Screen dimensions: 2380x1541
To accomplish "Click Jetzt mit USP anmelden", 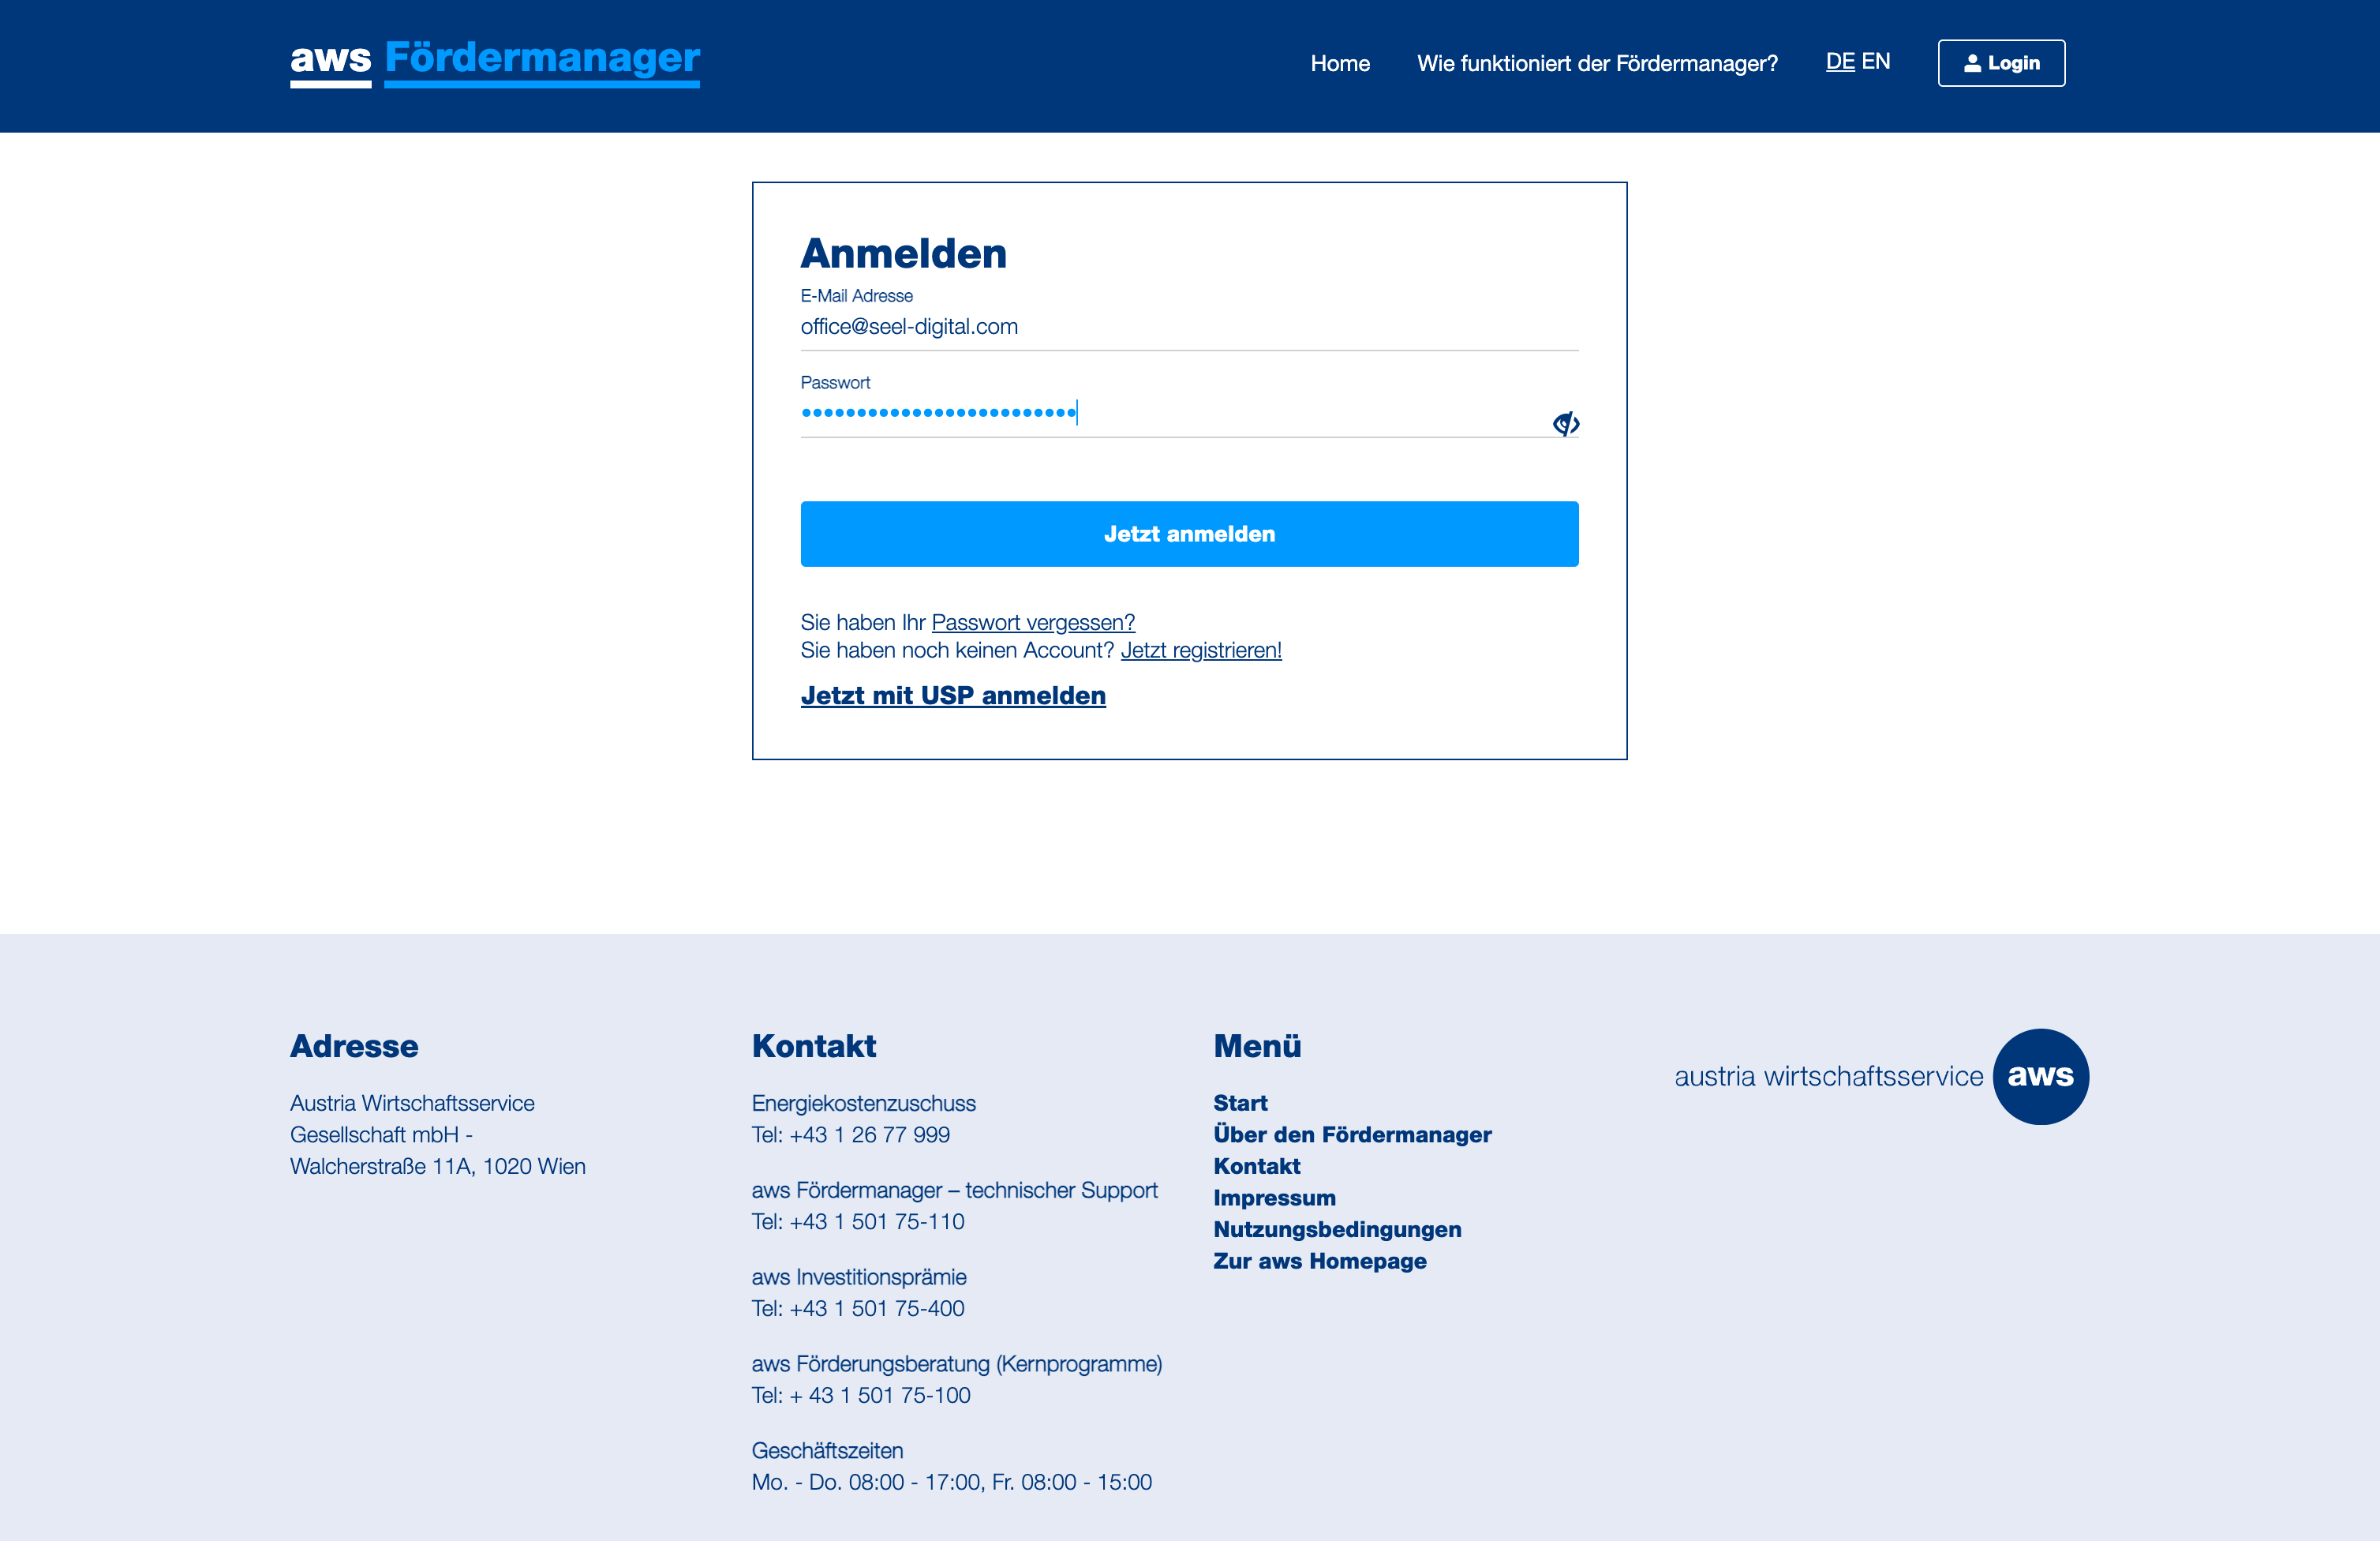I will [953, 696].
